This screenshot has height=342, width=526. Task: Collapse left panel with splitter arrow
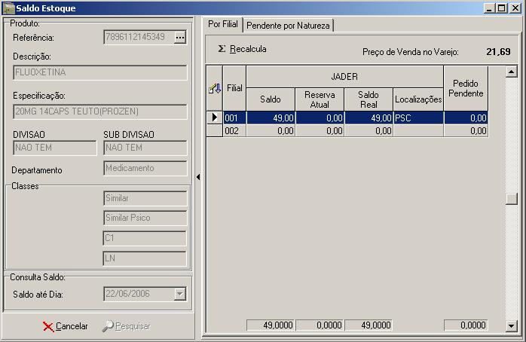(198, 177)
